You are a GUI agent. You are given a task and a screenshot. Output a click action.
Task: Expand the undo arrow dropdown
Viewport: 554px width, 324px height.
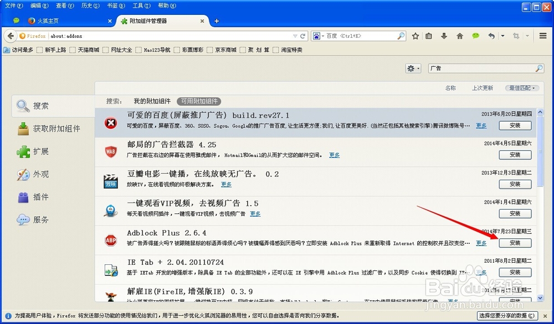[x=502, y=36]
